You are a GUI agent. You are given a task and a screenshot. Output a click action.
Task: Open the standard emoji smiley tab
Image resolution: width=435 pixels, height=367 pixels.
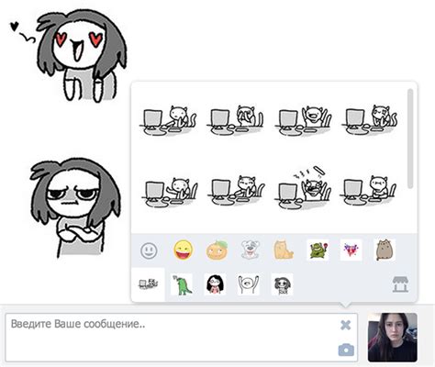tap(149, 250)
